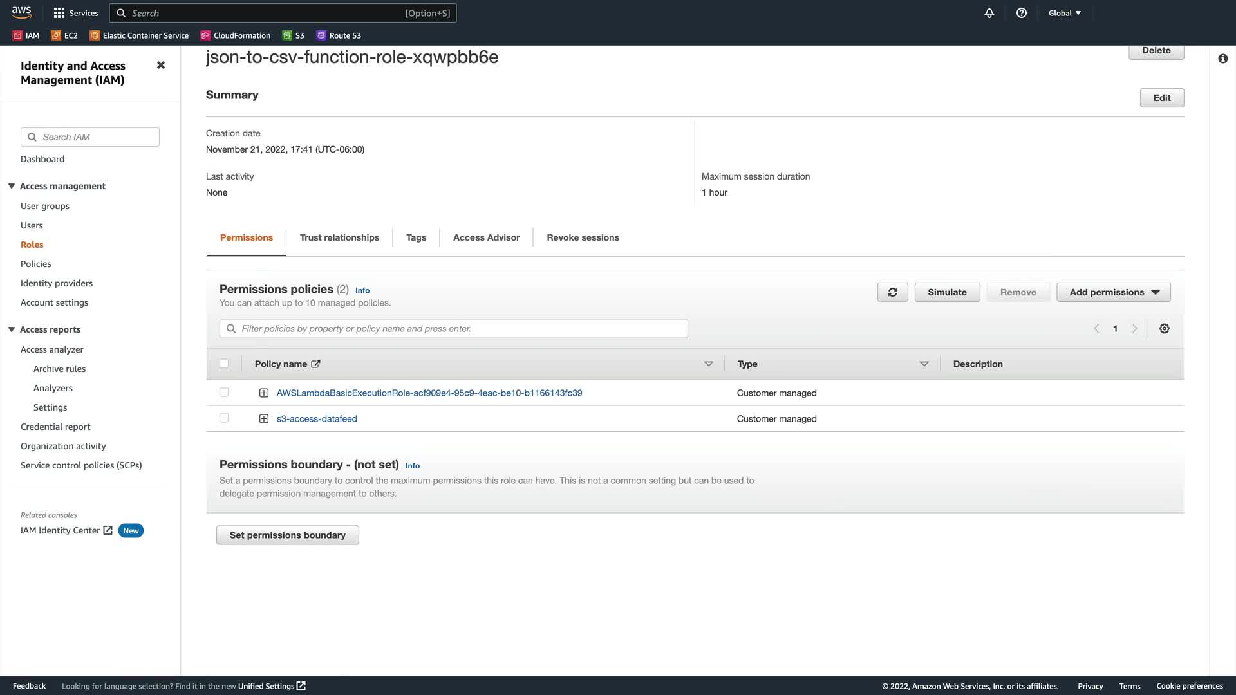Open table preferences gear icon
This screenshot has width=1236, height=695.
click(1164, 329)
